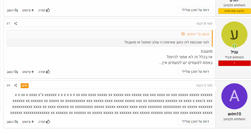
Task: Open the username עגיל profile link
Action: [234, 52]
